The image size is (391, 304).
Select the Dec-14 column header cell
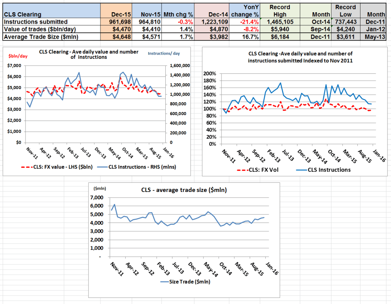tap(212, 11)
